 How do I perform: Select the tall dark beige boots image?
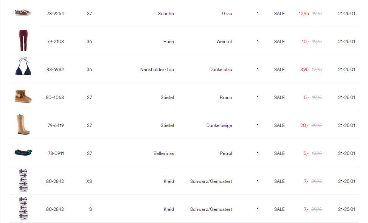[x=22, y=124]
